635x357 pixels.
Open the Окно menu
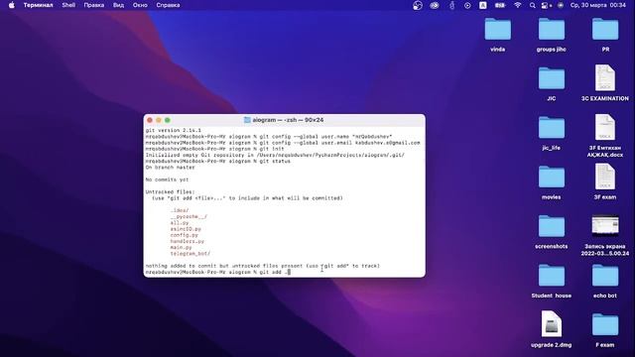coord(140,5)
